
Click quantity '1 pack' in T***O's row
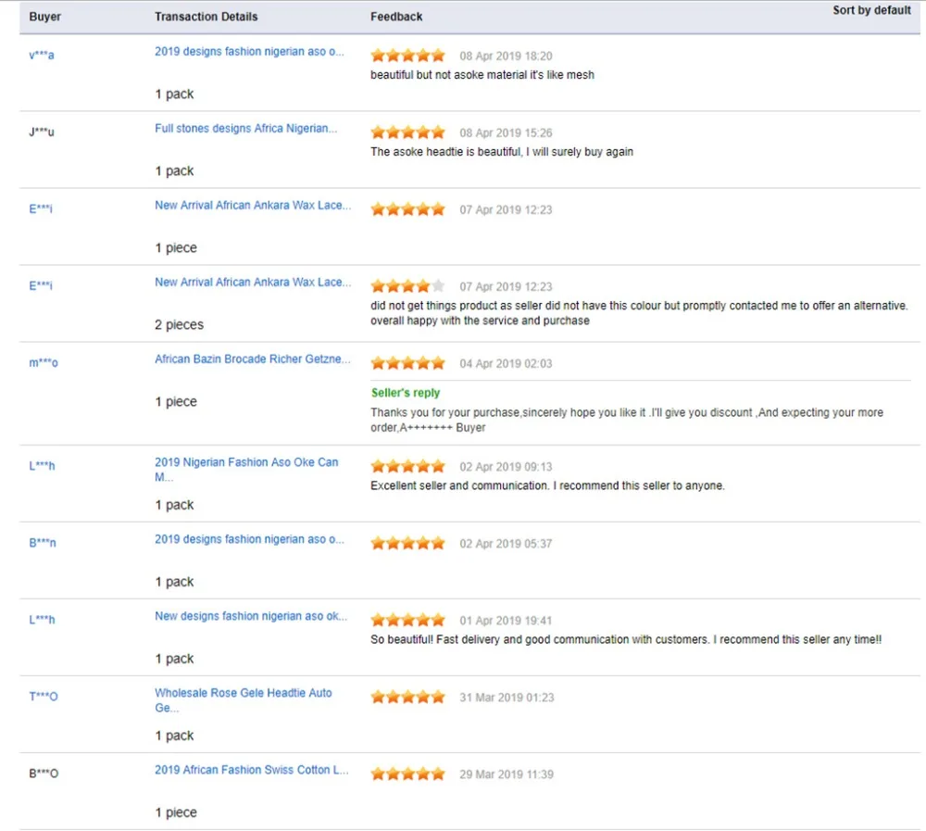pos(174,736)
